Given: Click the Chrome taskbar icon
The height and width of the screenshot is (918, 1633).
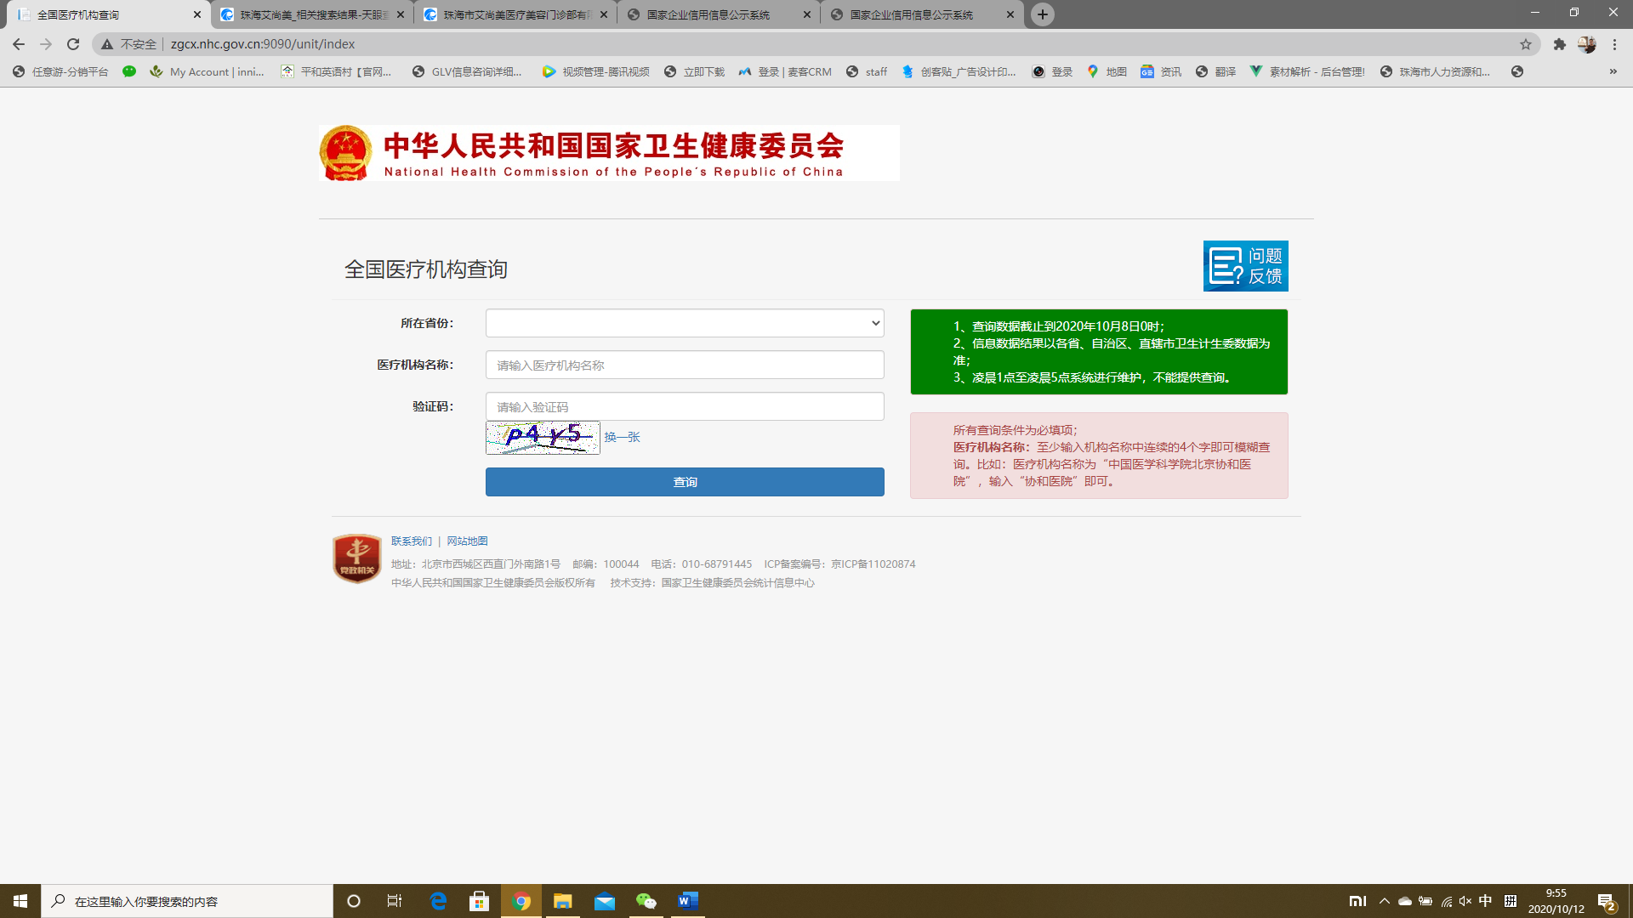Looking at the screenshot, I should click(521, 901).
